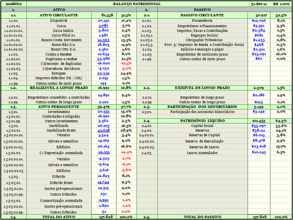Select 'Participação dos Acionistas Minoritários' label
Screen dimensions: 293x220
coord(202,112)
